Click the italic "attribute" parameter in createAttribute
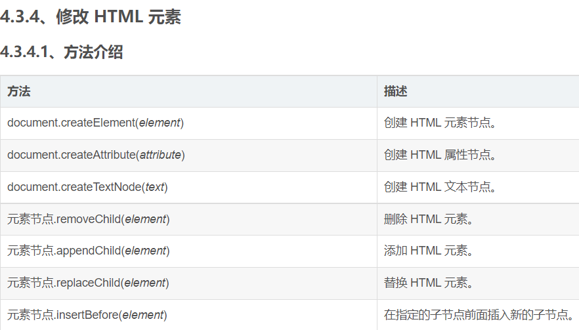This screenshot has width=579, height=330. tap(160, 155)
